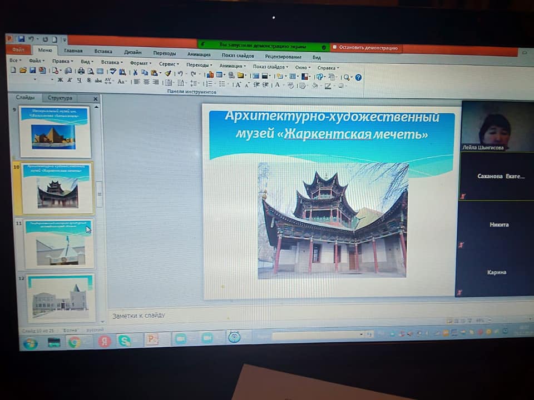The height and width of the screenshot is (400, 534).
Task: Insert a chart using the chart icon
Action: [x=210, y=74]
